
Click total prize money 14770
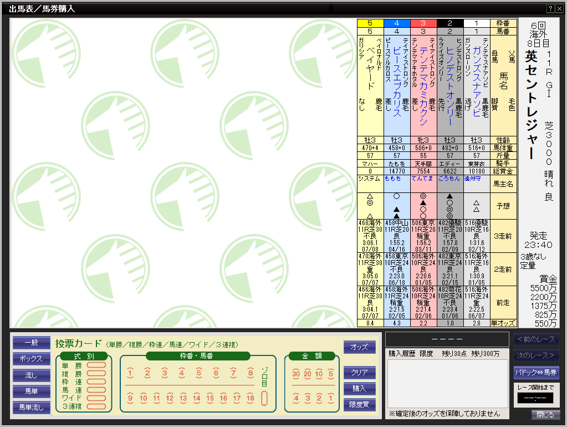pos(397,171)
